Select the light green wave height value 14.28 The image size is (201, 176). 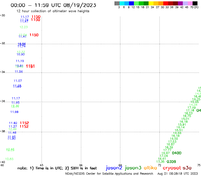point(193,105)
